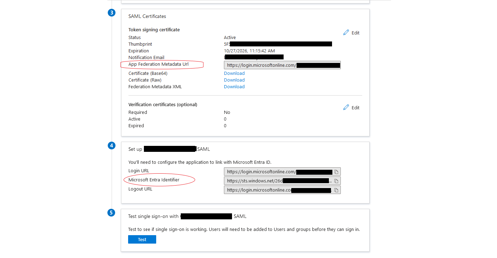Click pencil icon for Token signing certificate

[346, 33]
